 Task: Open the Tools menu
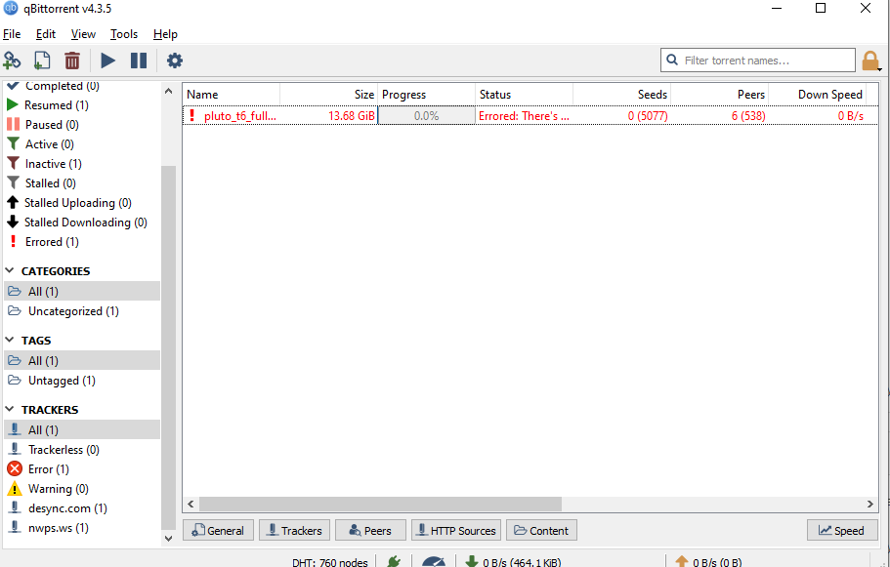coord(124,34)
